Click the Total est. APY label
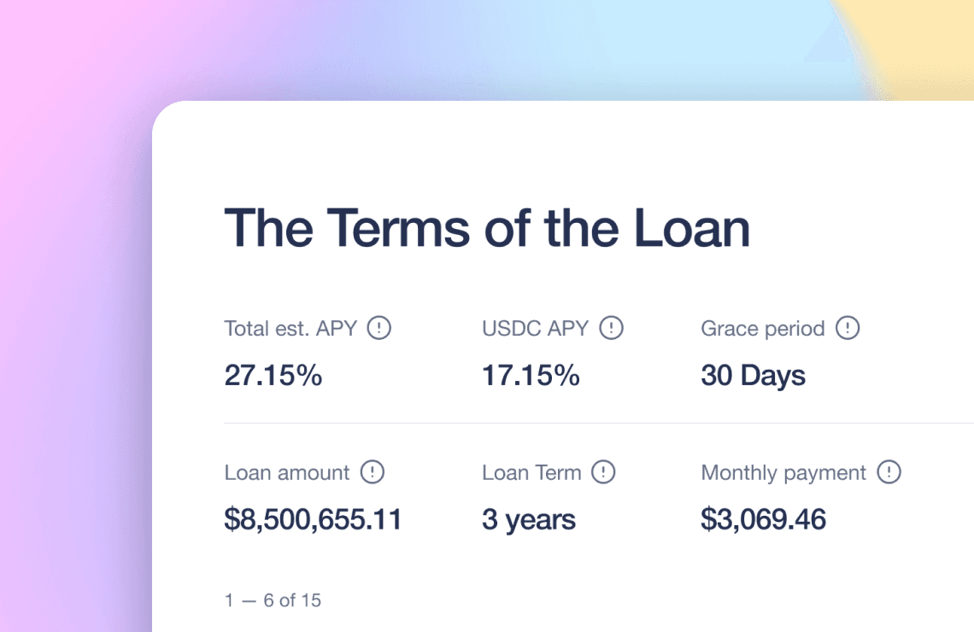The image size is (974, 632). point(290,329)
